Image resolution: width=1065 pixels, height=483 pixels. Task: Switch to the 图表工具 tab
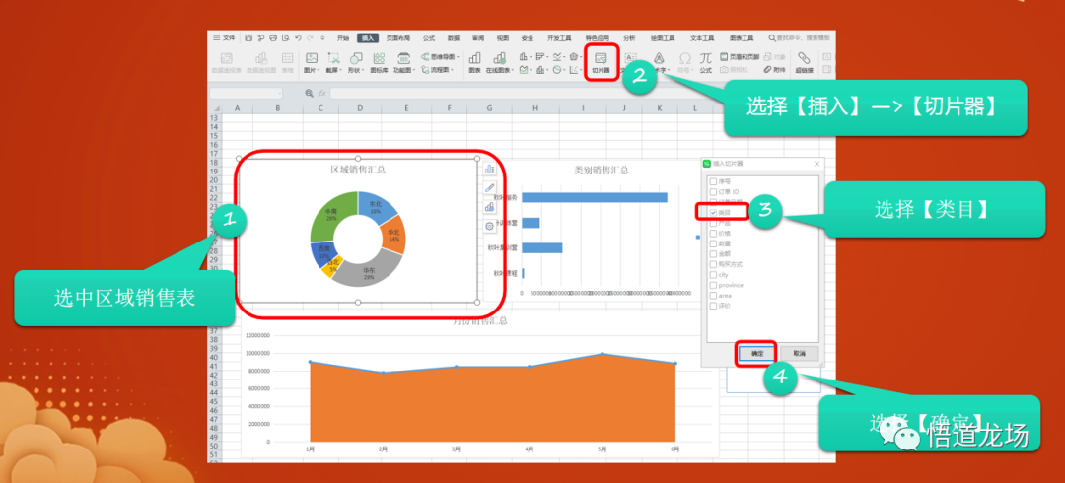742,38
